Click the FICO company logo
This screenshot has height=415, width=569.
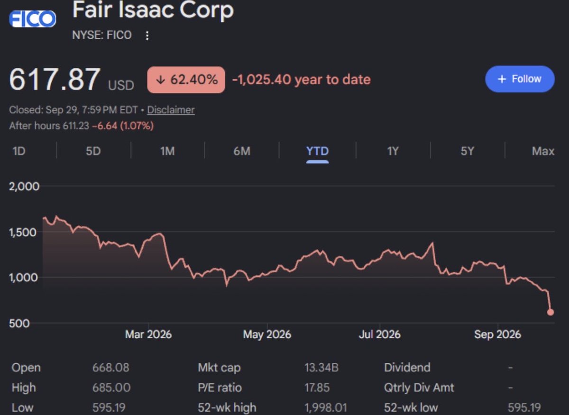coord(33,18)
